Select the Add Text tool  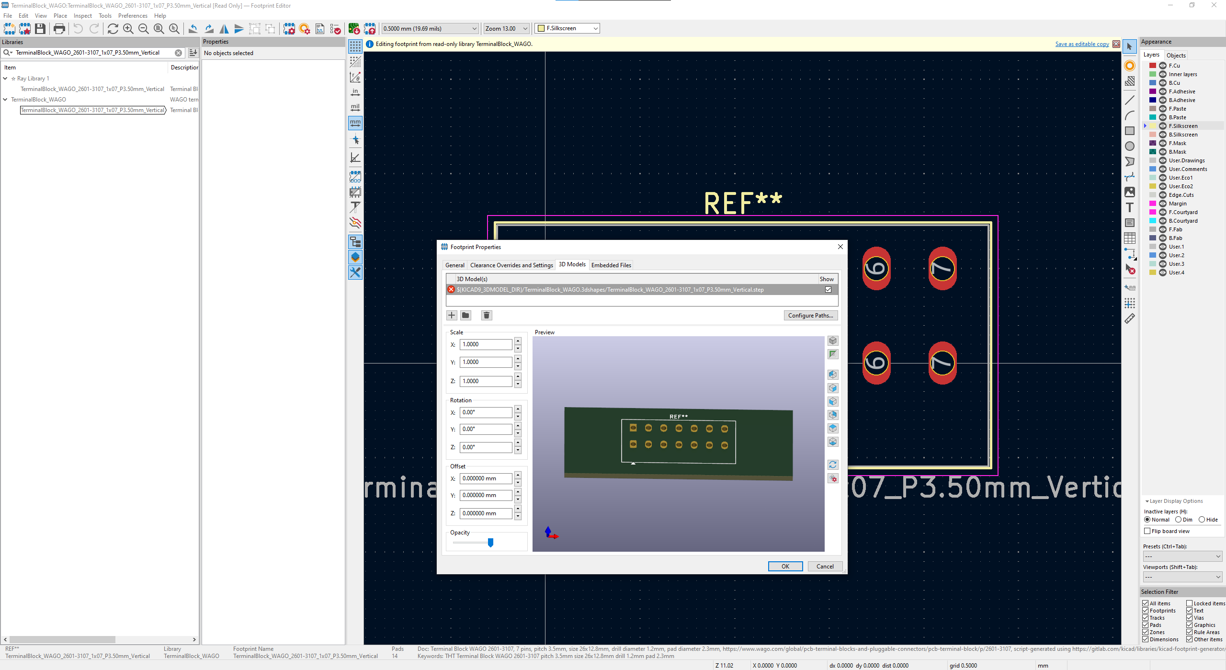coord(1130,208)
